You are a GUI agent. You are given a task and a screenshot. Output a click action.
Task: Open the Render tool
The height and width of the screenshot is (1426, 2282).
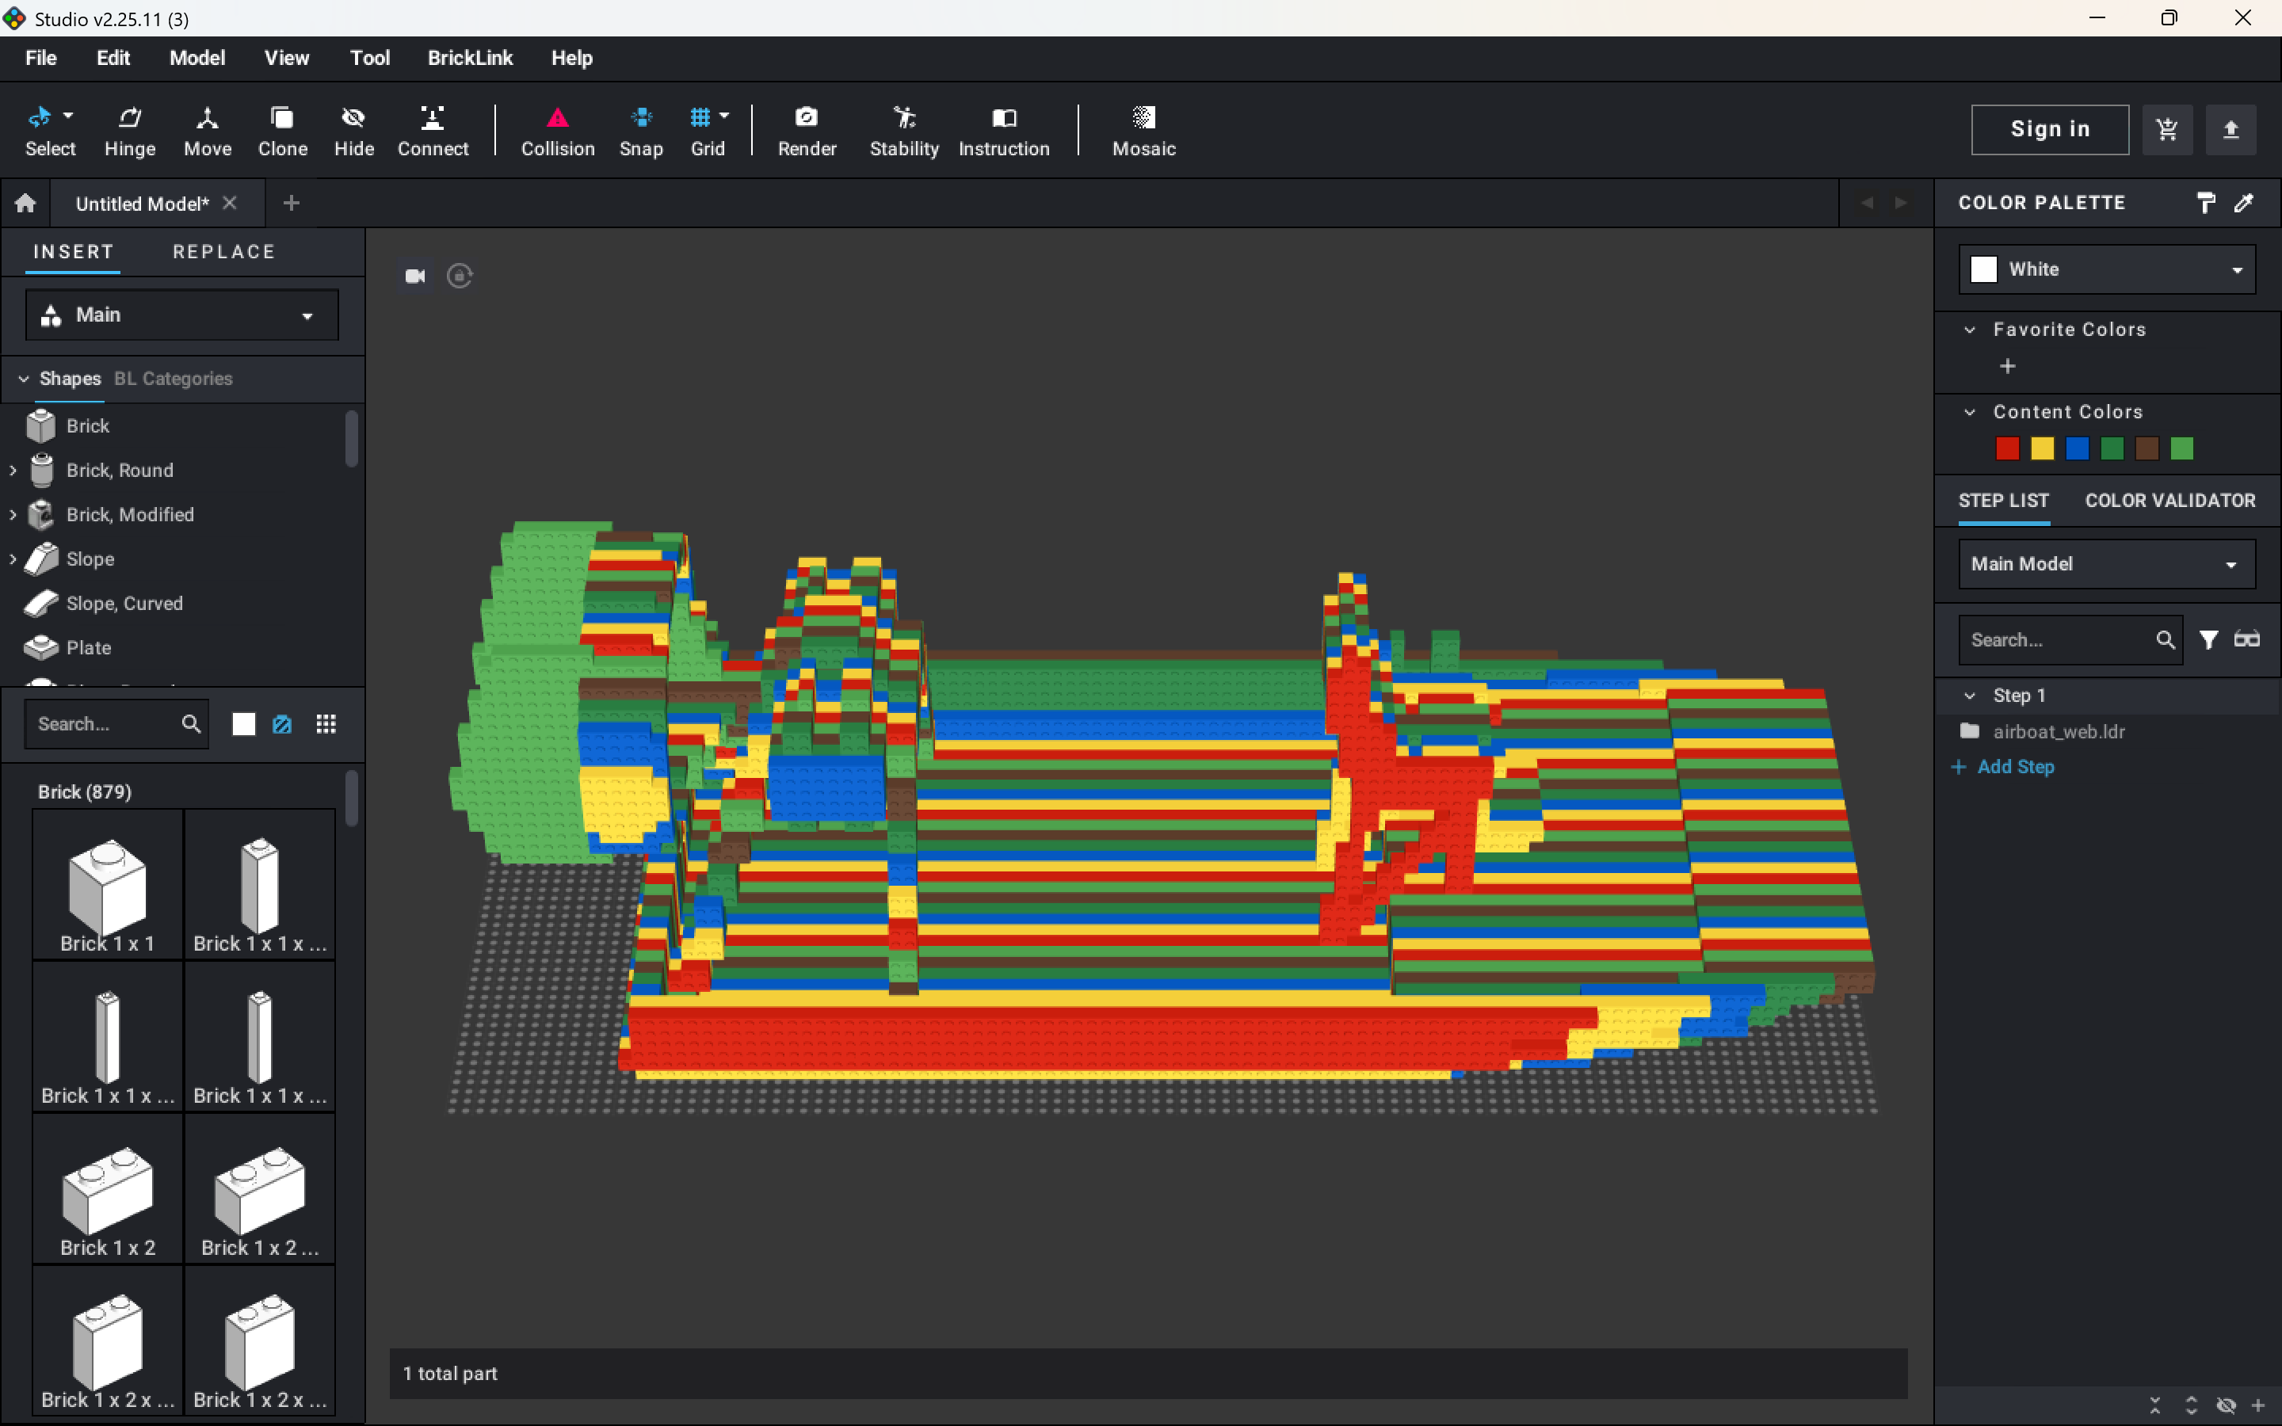point(807,130)
